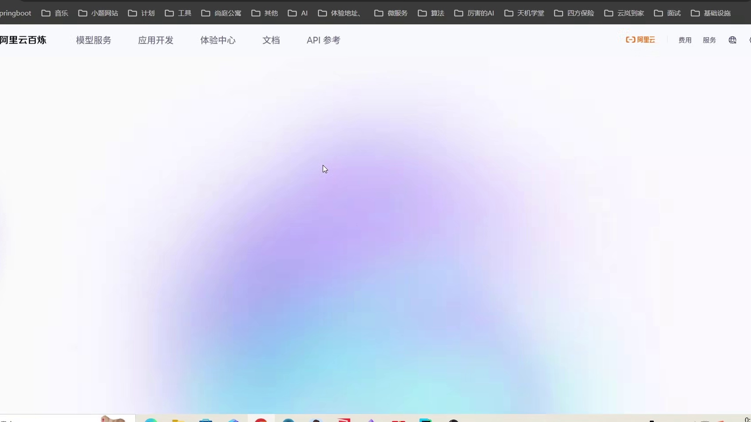Launch Chrome from the dock
This screenshot has width=751, height=422.
(x=261, y=419)
